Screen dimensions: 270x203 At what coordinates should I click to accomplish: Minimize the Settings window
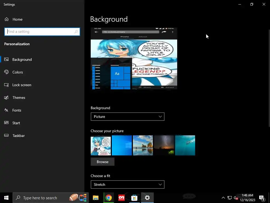tap(240, 4)
